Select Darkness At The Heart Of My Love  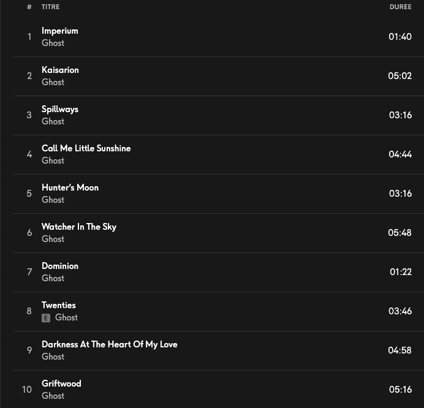pyautogui.click(x=109, y=344)
